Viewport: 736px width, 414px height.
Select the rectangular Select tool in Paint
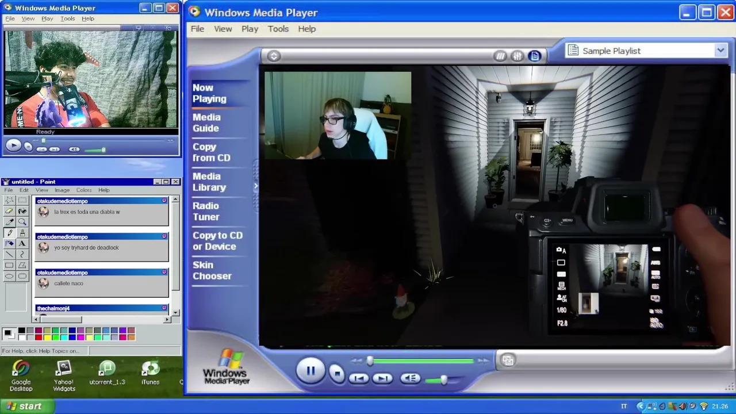[x=22, y=200]
